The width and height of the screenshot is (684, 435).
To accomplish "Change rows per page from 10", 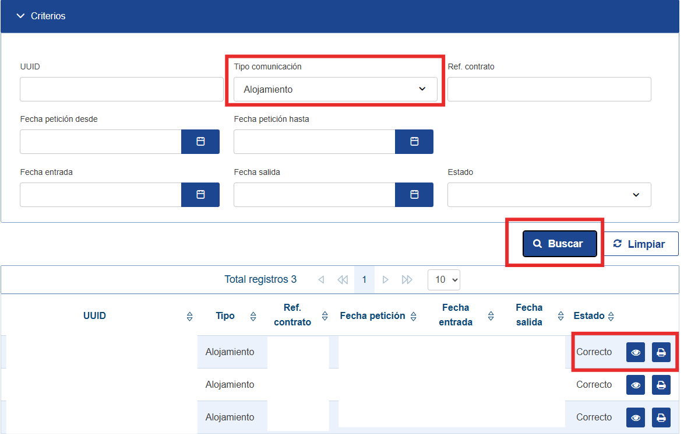I will [x=443, y=280].
